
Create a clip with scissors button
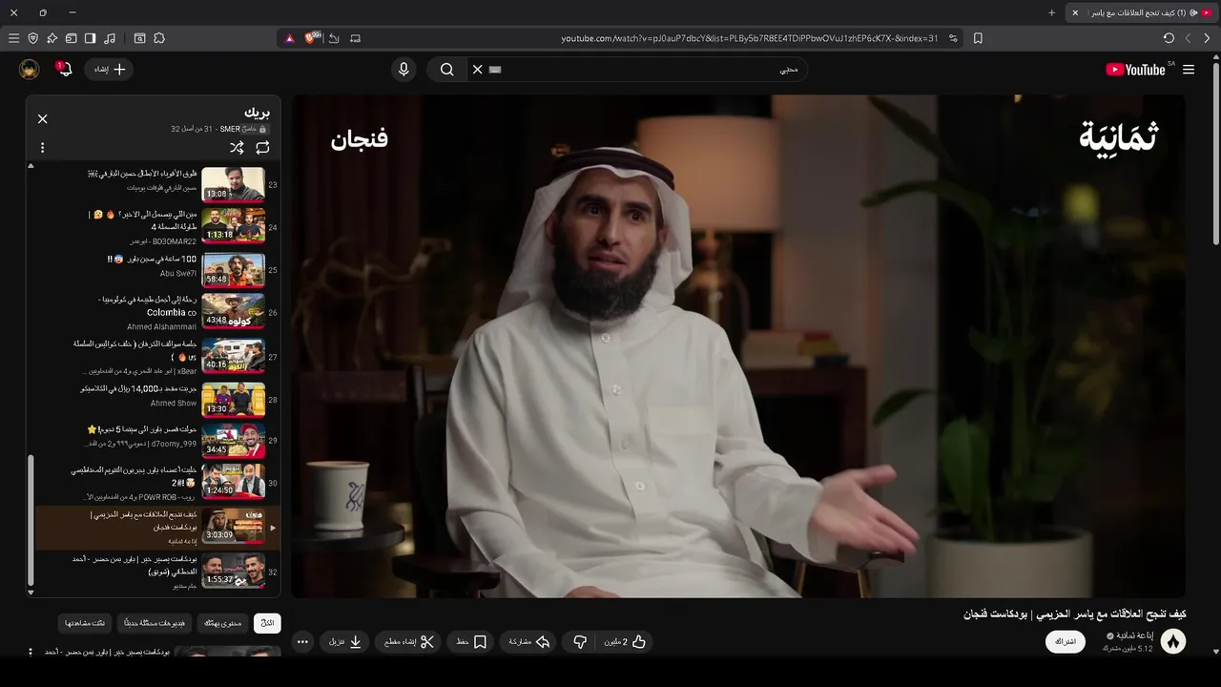click(x=408, y=642)
